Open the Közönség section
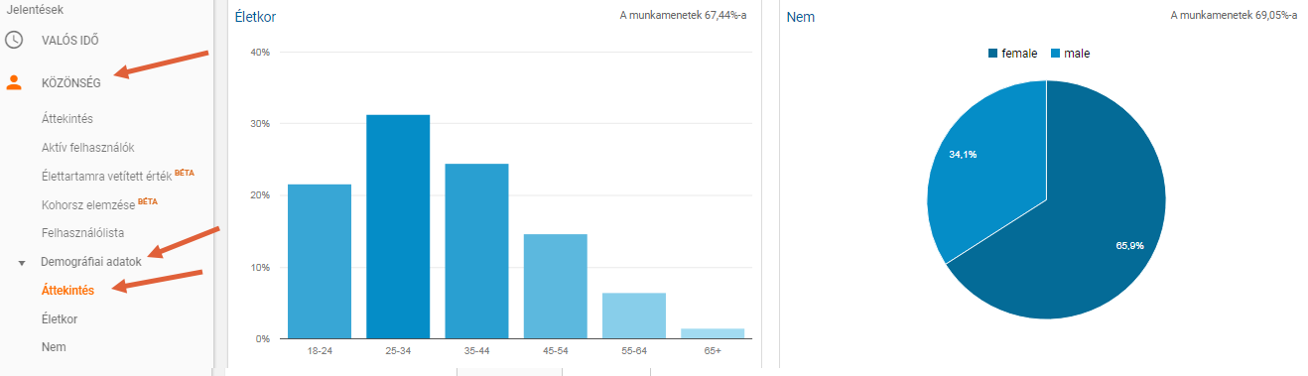 pos(70,82)
